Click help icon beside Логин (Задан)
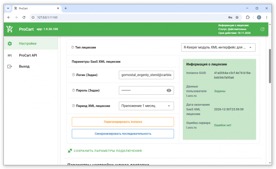Image resolution: width=276 pixels, height=169 pixels. coord(73,75)
